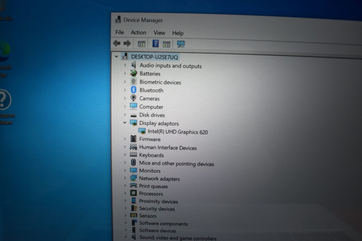This screenshot has width=362, height=241.
Task: Collapse the DESKTOP-U2SE7UQ root node
Action: tap(117, 56)
